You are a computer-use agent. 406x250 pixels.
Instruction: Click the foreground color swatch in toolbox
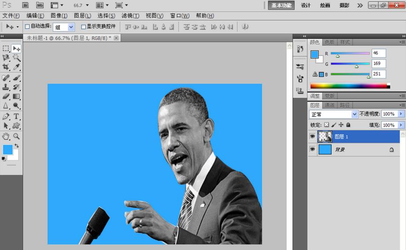(x=7, y=150)
